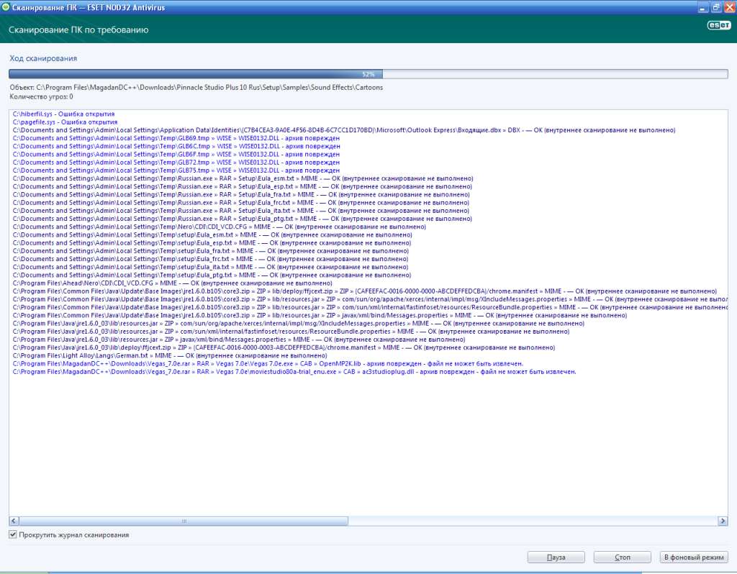This screenshot has width=737, height=574.
Task: Select the Light Alloy German.txt log entry
Action: (170, 355)
